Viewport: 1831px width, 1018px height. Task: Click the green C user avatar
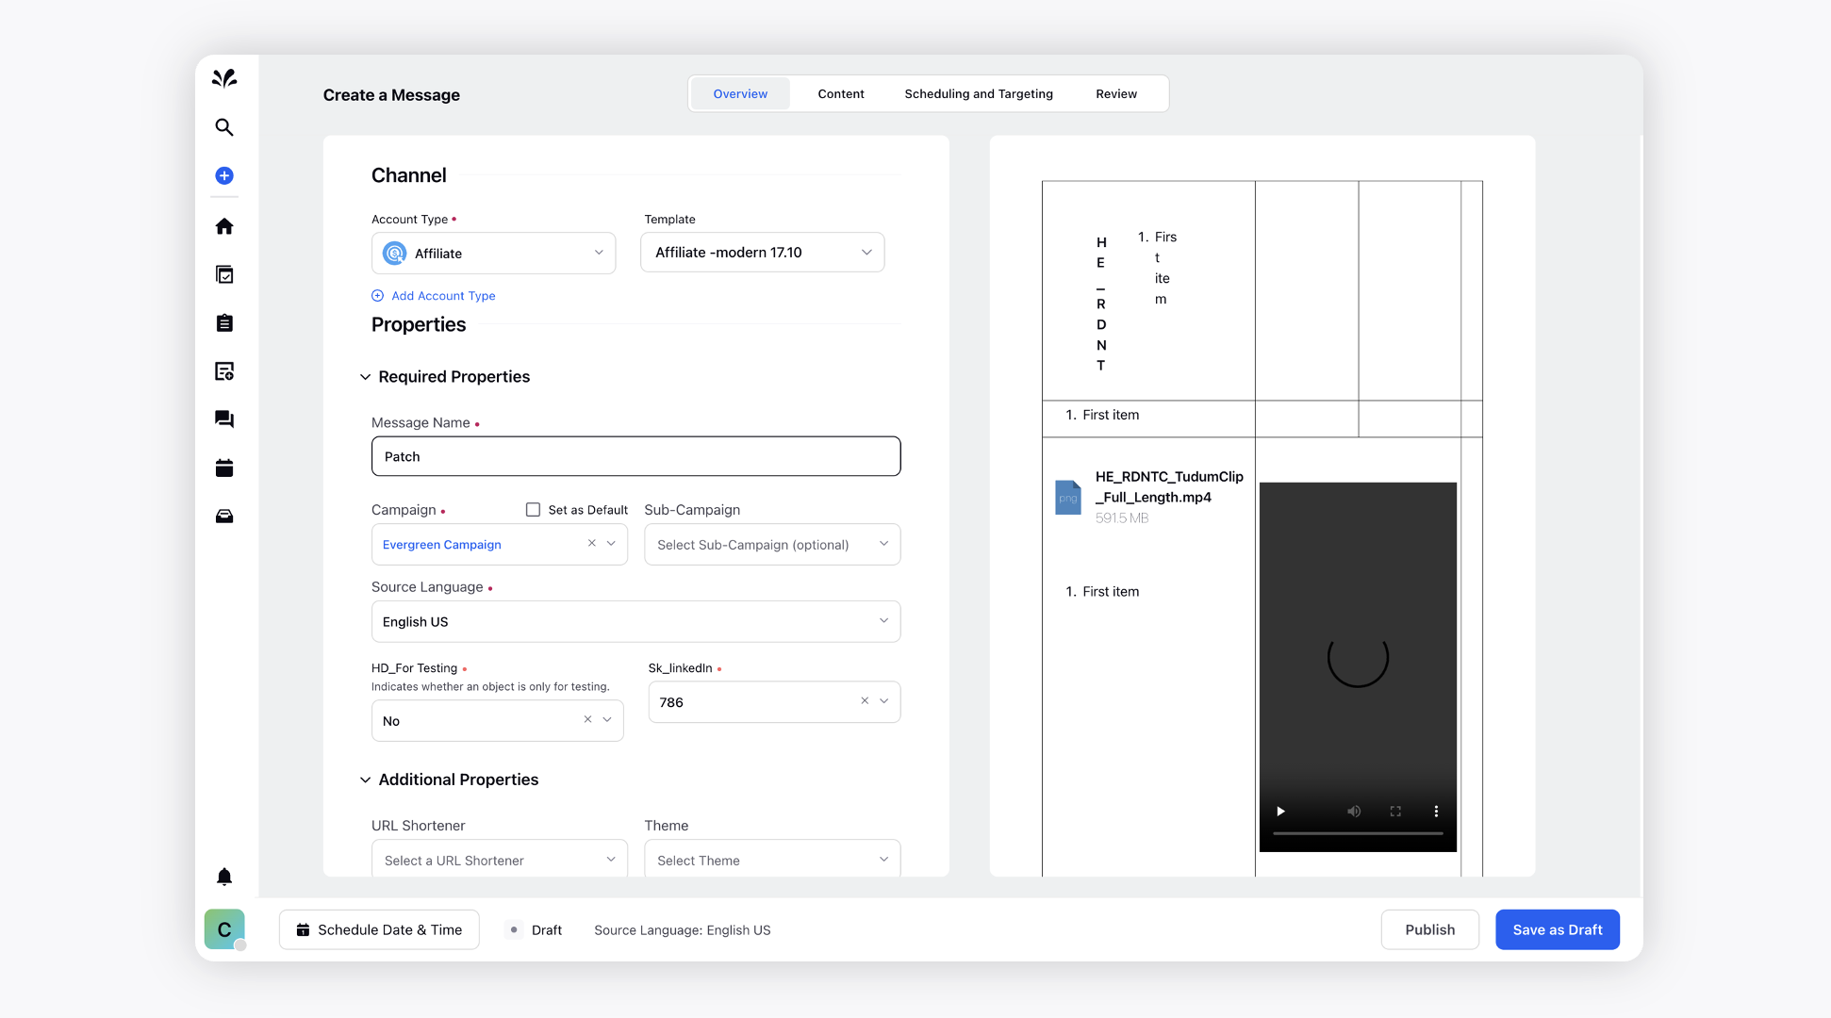224,929
